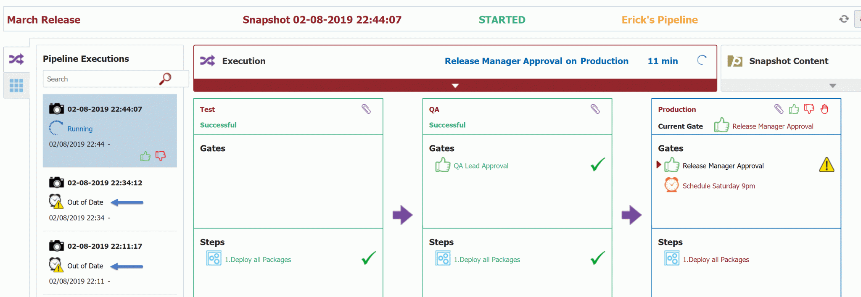Switch to grid view sidebar tab

point(16,85)
